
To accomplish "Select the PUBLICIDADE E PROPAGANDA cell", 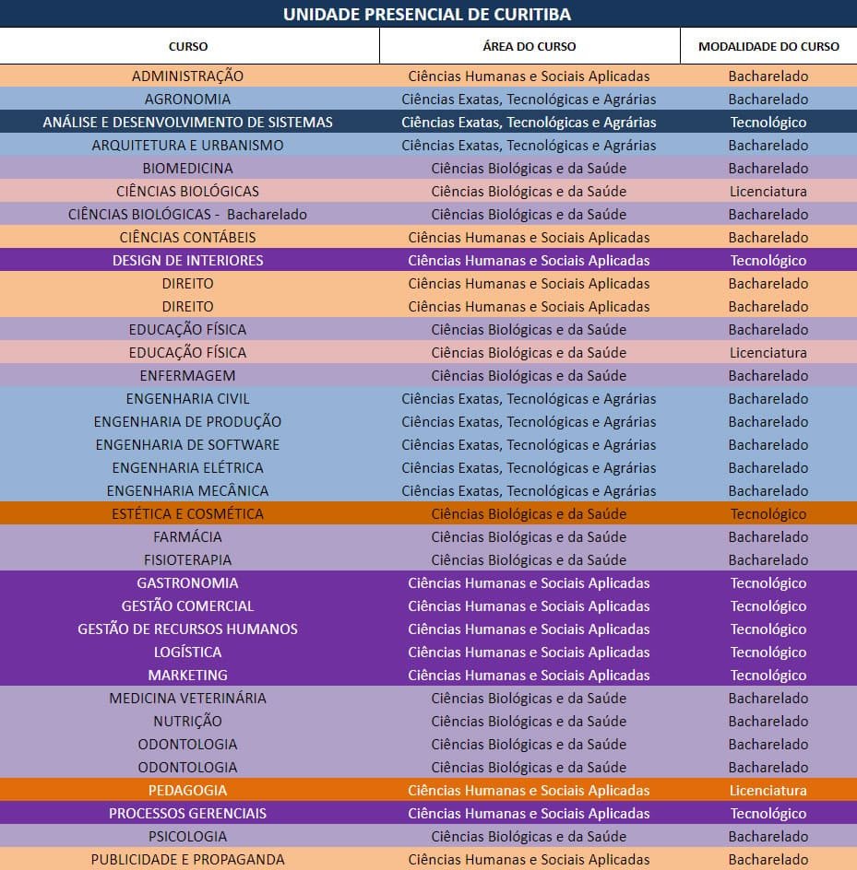I will 188,860.
